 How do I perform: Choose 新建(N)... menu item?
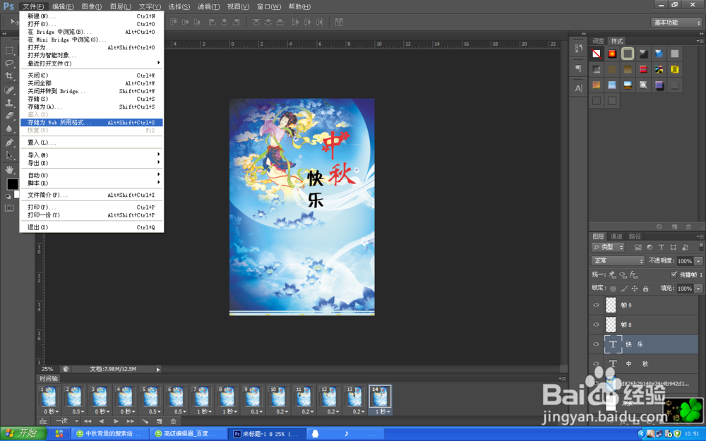pos(91,16)
